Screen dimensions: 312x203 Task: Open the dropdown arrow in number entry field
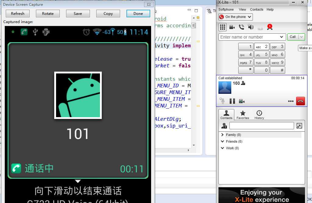[x=281, y=37]
